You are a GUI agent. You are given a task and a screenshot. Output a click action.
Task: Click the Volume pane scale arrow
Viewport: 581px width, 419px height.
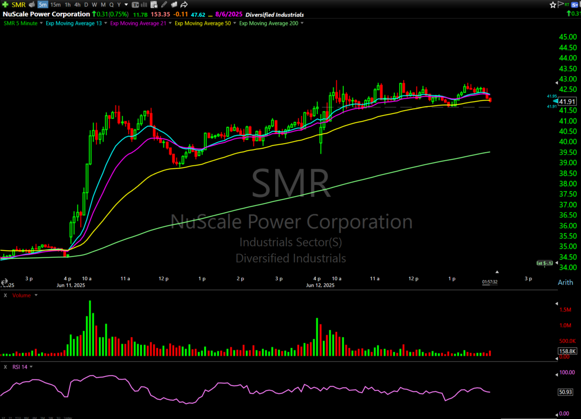pyautogui.click(x=557, y=304)
